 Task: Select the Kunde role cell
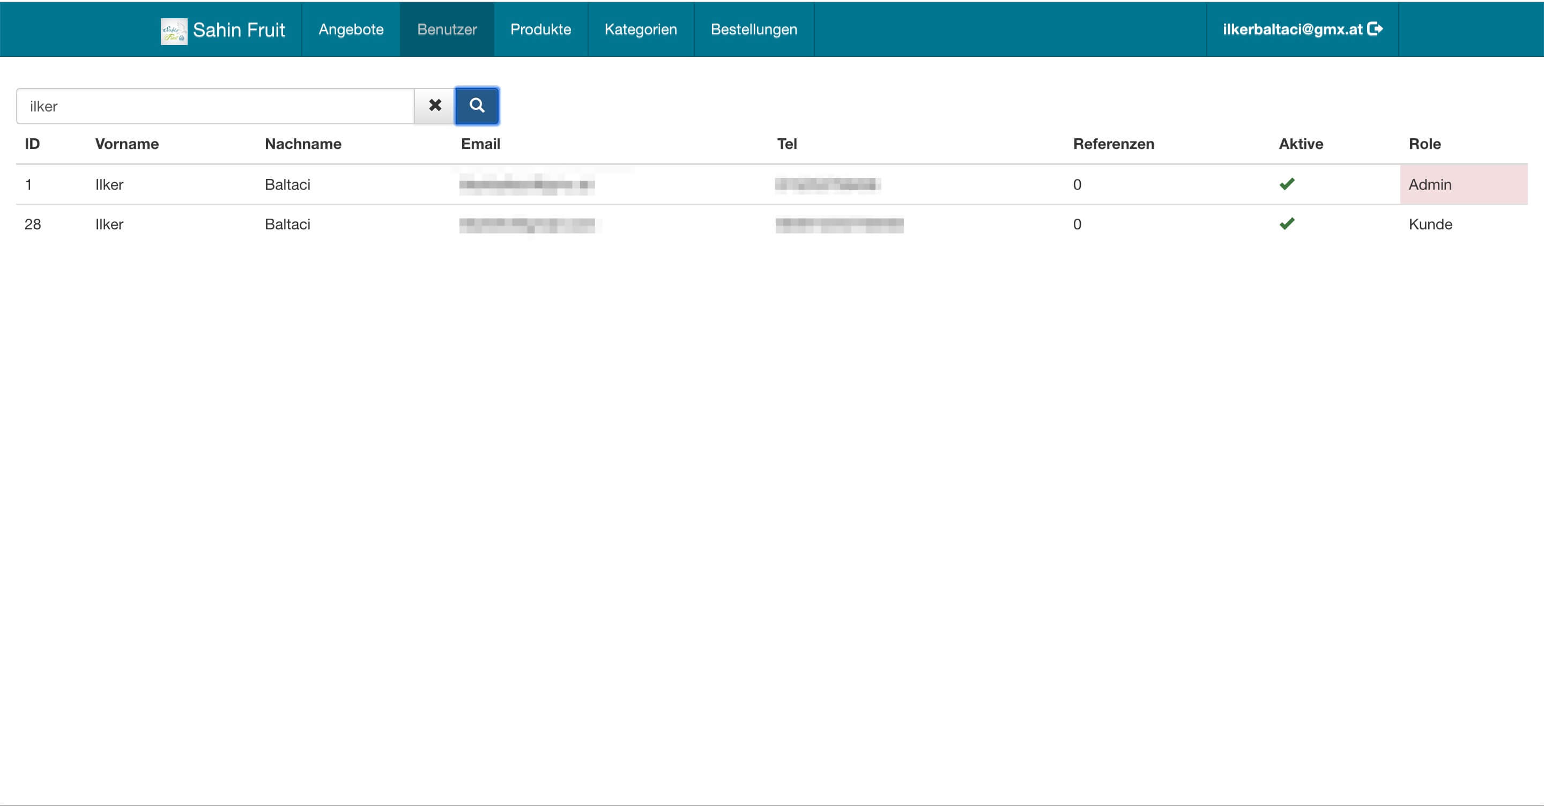[1430, 224]
